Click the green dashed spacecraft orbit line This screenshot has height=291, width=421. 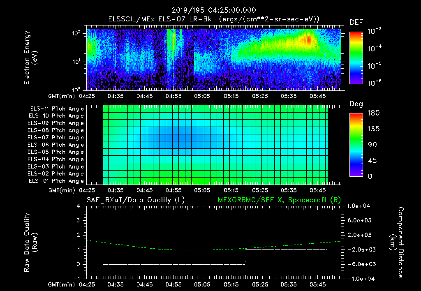coord(214,246)
